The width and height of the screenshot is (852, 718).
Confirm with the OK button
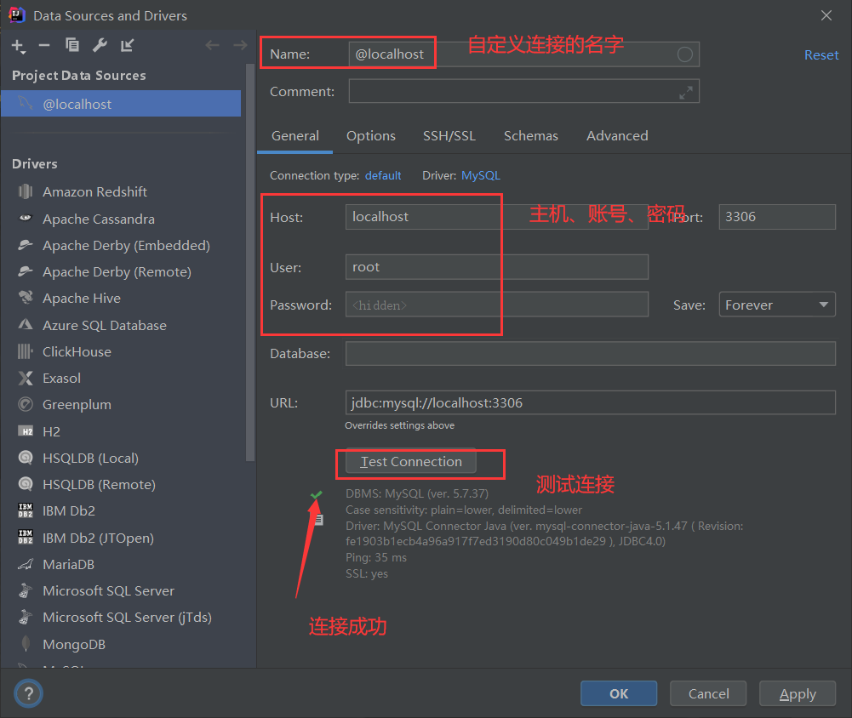coord(618,693)
